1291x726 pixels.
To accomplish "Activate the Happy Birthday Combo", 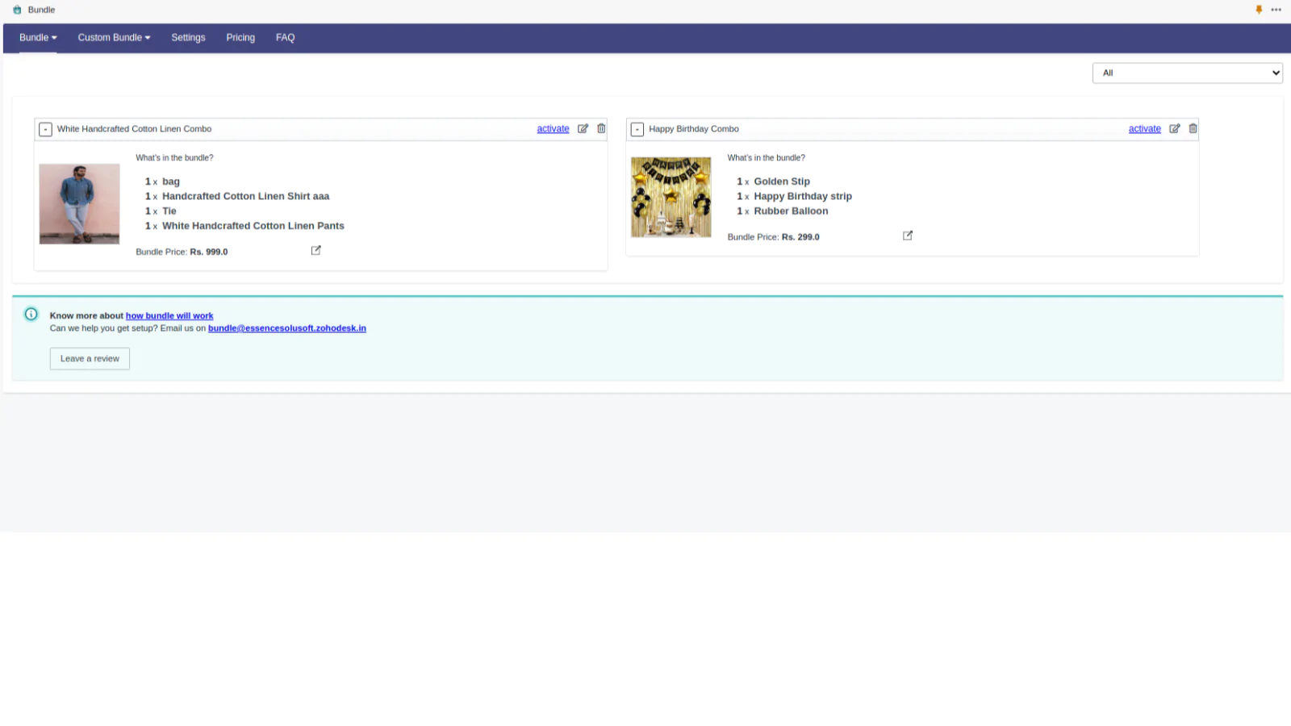I will [1144, 128].
